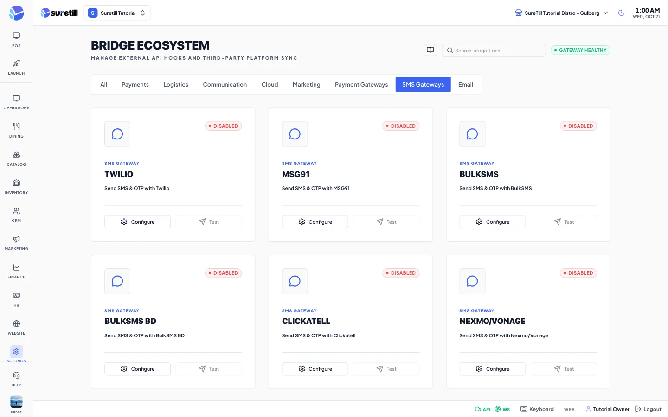
Task: Configure the Clickatell gateway
Action: (x=315, y=369)
